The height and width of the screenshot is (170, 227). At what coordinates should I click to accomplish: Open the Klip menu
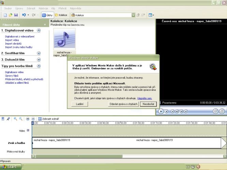pos(53,8)
